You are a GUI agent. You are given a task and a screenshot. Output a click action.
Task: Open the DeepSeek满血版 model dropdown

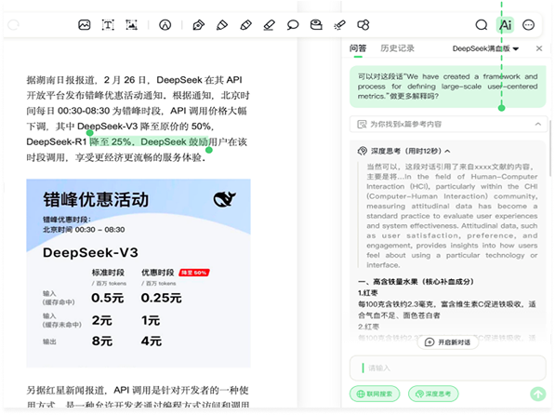tap(485, 48)
